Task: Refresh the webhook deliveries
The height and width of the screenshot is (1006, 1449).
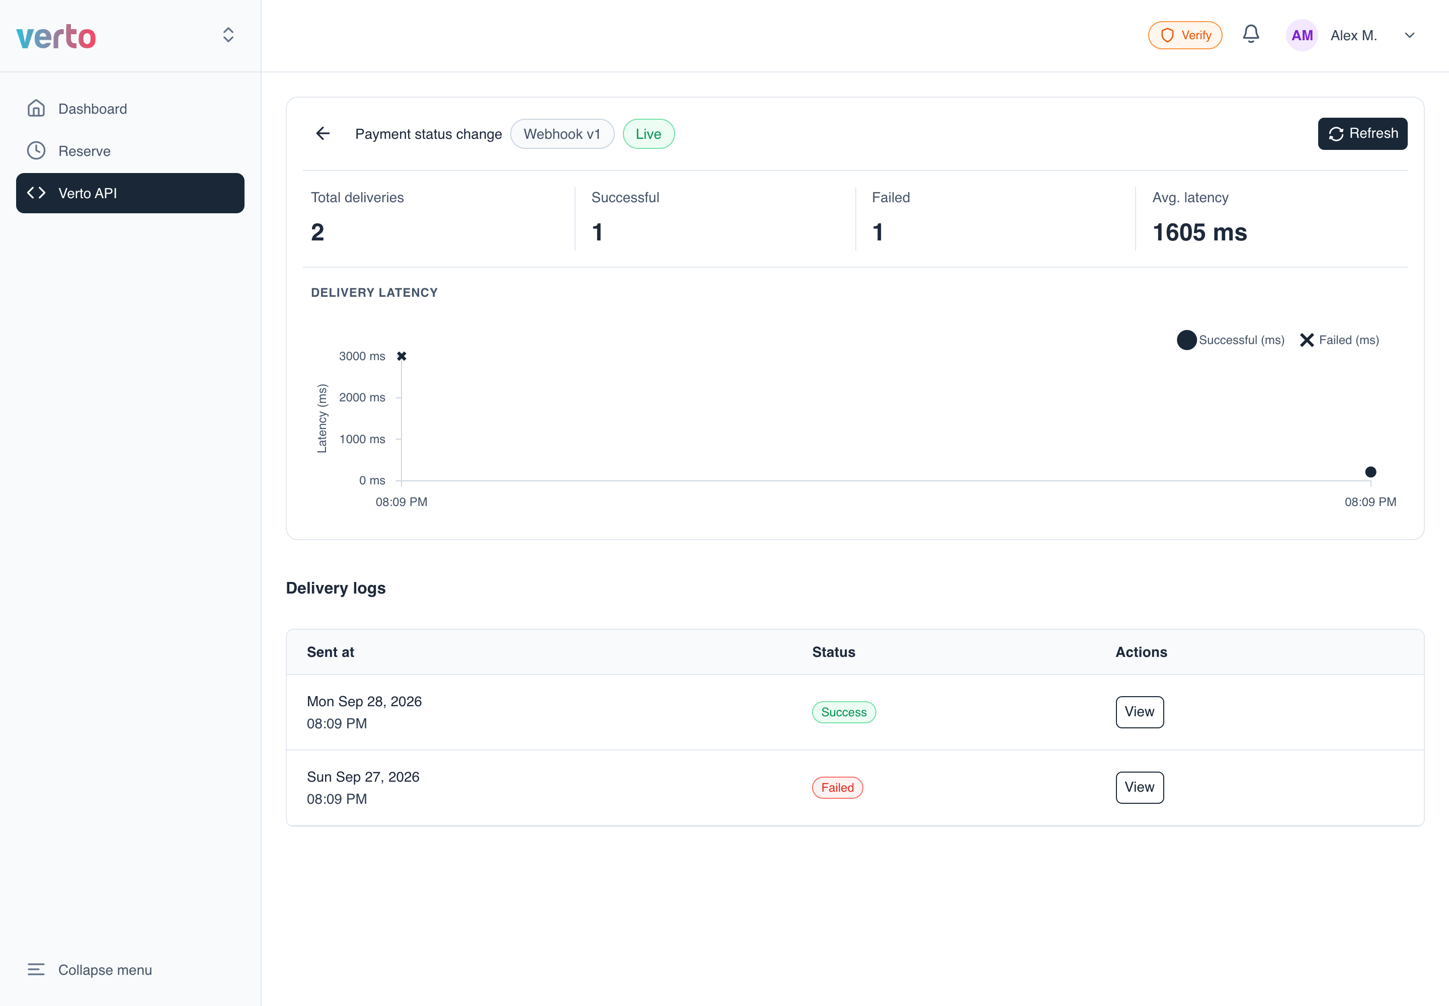Action: tap(1362, 134)
